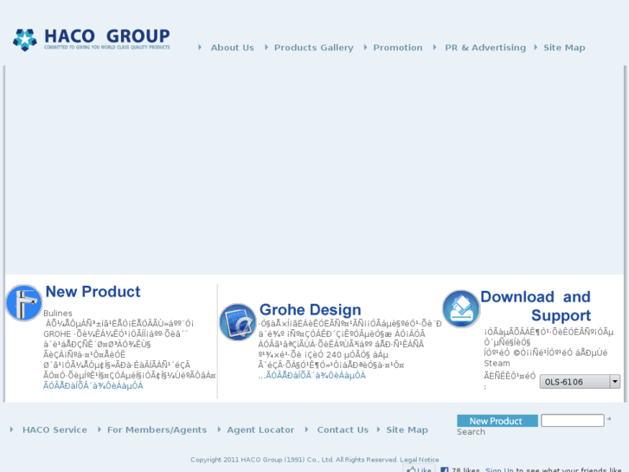Open the Legal Notice link
629x472 pixels.
(x=420, y=460)
